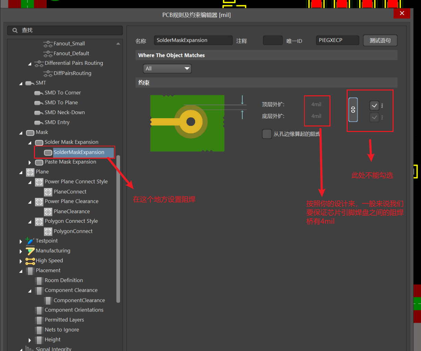Viewport: 421px width, 351px height.
Task: Collapse the Power Plane Clearance node
Action: 29,202
